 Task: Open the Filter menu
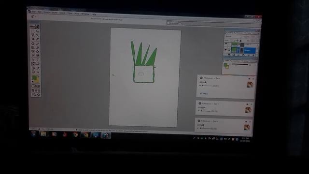click(x=70, y=13)
